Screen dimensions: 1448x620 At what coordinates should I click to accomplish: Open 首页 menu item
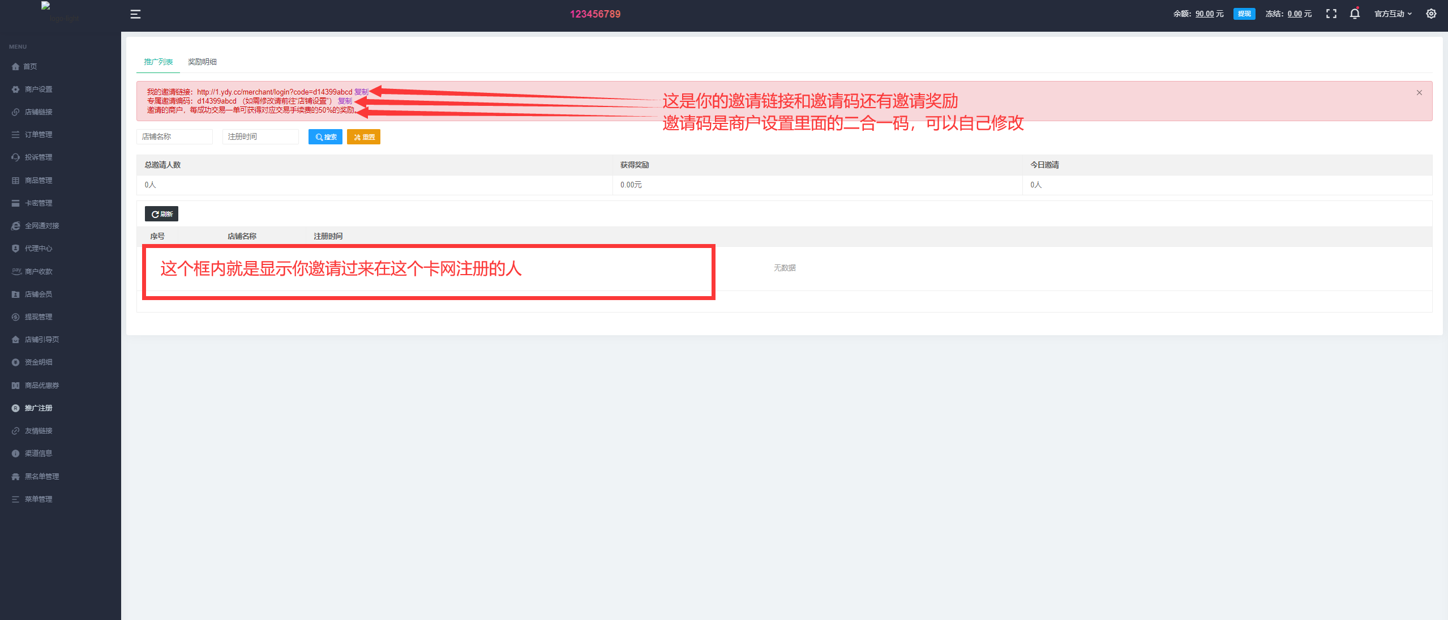[x=30, y=67]
